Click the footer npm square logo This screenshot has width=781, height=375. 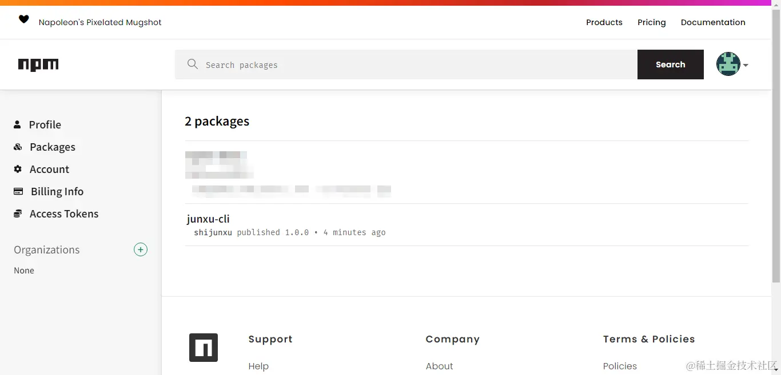(x=204, y=348)
